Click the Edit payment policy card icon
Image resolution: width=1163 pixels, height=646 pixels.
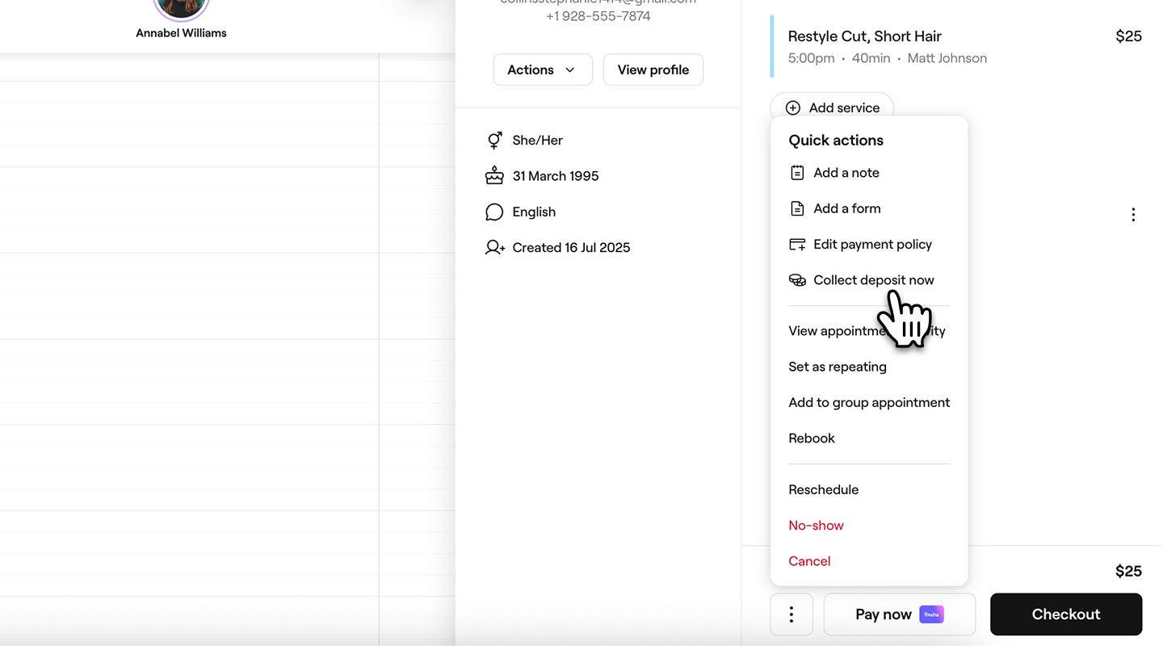coord(797,244)
